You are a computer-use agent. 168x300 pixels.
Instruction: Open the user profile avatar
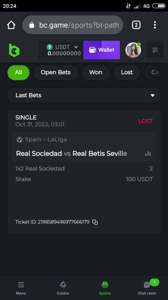point(133,50)
